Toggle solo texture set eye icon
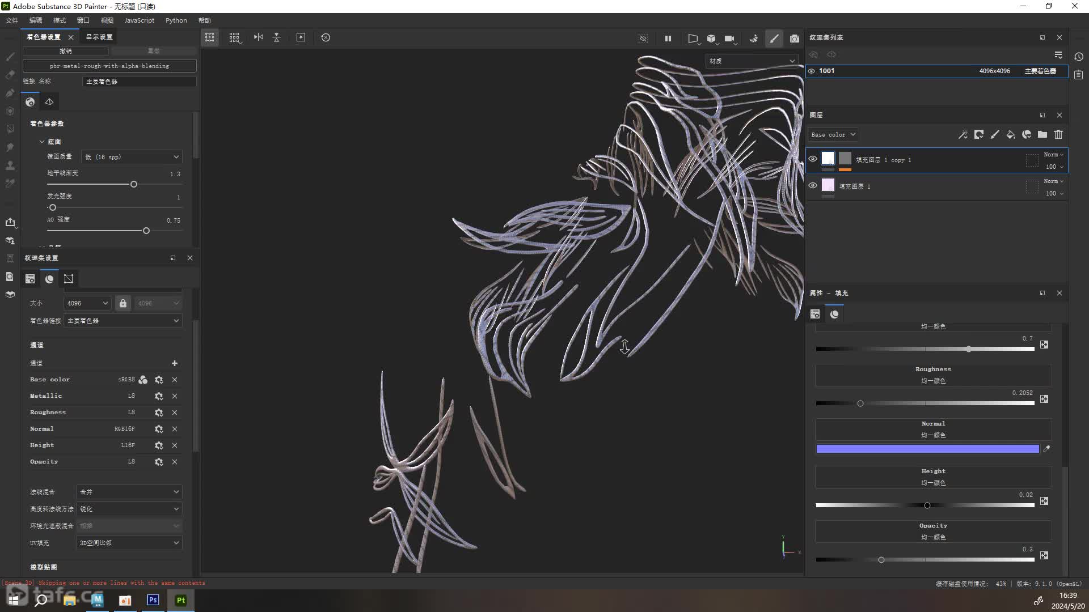 831,55
